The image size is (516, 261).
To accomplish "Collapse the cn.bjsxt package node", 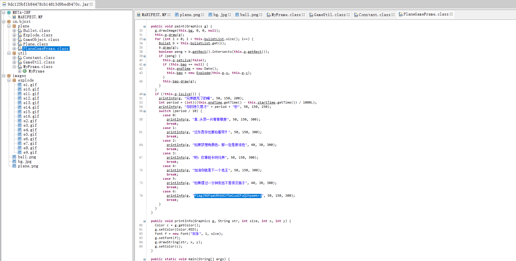I will pyautogui.click(x=4, y=21).
